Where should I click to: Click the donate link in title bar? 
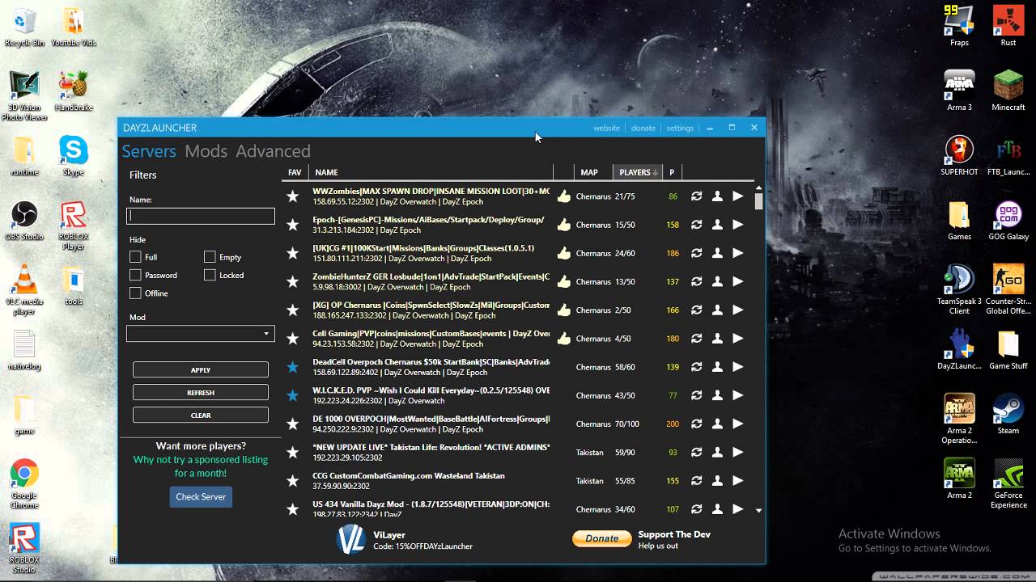(x=643, y=128)
